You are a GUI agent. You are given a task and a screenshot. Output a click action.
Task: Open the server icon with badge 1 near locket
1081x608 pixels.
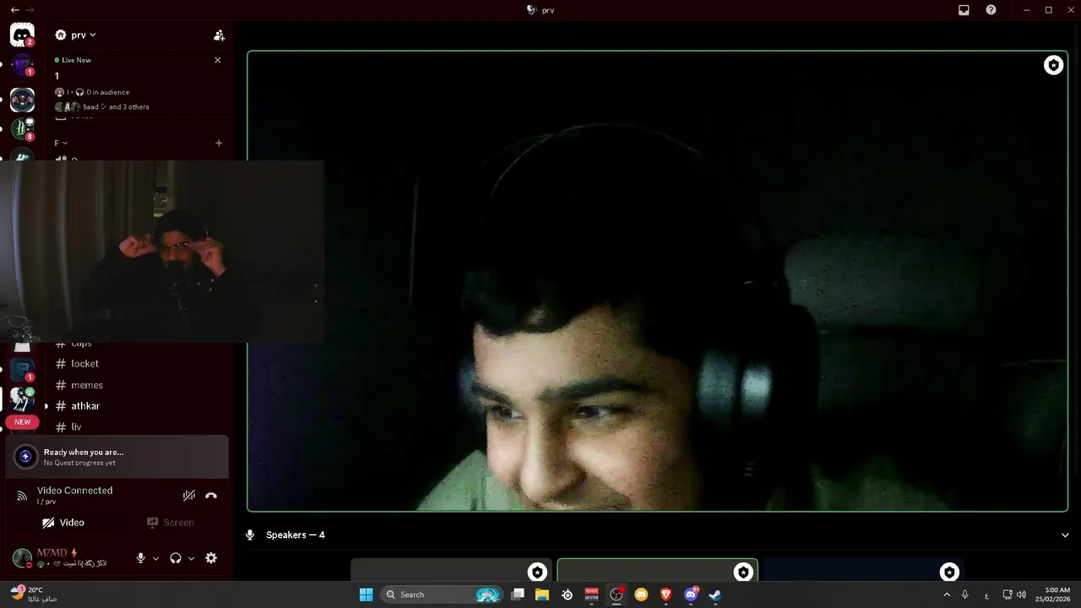(22, 370)
